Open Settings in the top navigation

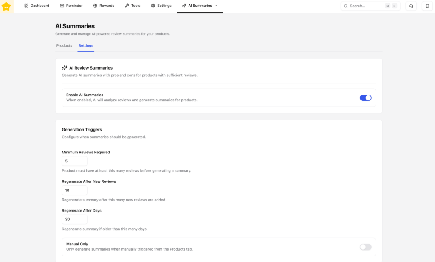(161, 6)
